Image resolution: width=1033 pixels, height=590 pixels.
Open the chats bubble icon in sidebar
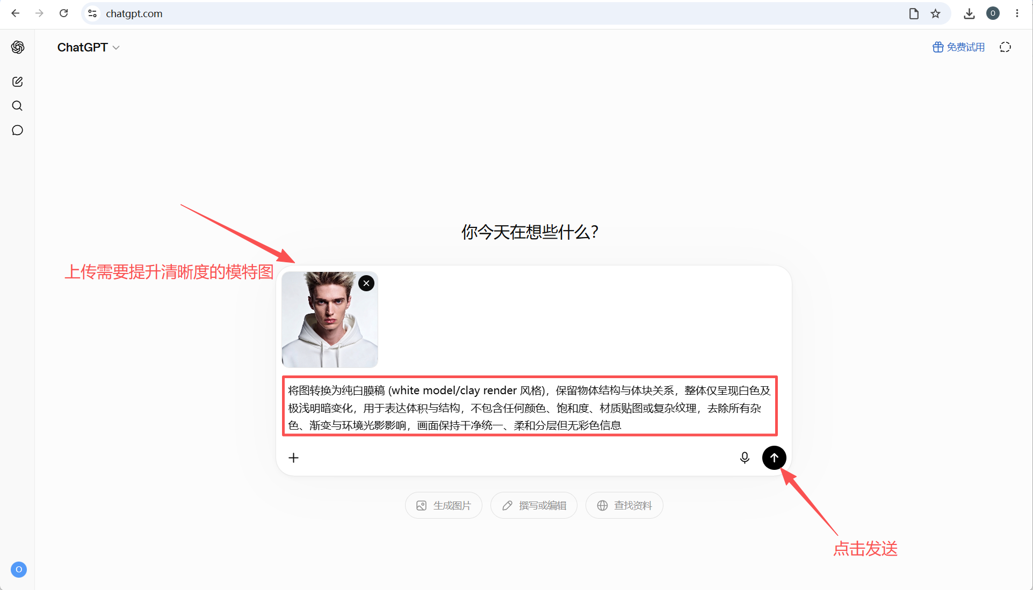pos(18,130)
